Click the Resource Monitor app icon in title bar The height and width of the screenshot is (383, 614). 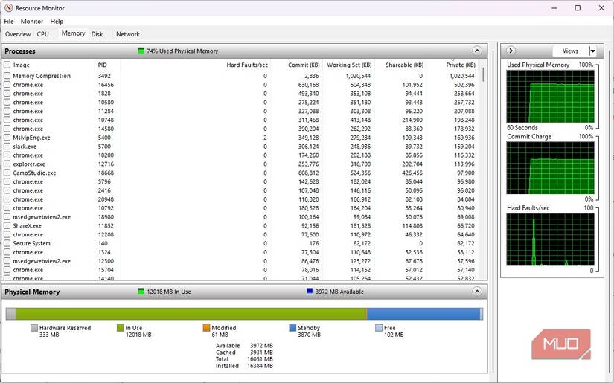pos(9,8)
